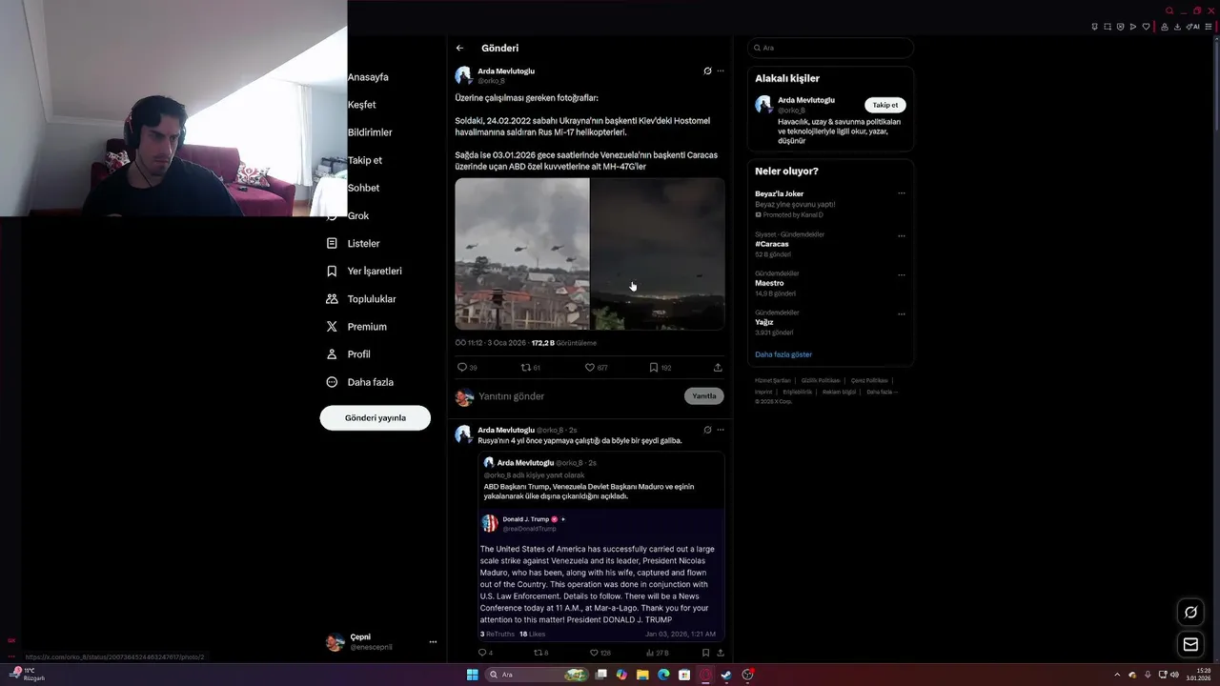Screen dimensions: 1220x686
Task: Open the floating messages envelope button
Action: 1190,644
